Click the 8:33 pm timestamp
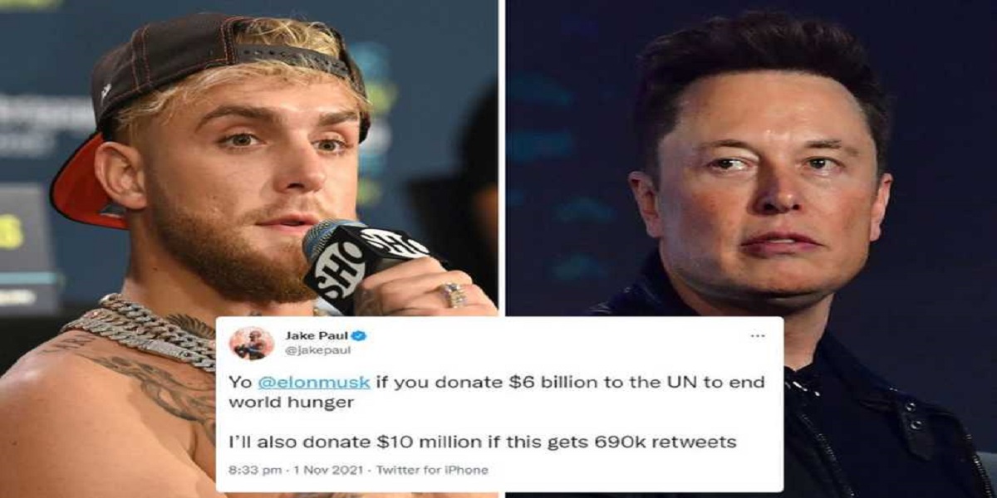The image size is (997, 498). coord(253,470)
